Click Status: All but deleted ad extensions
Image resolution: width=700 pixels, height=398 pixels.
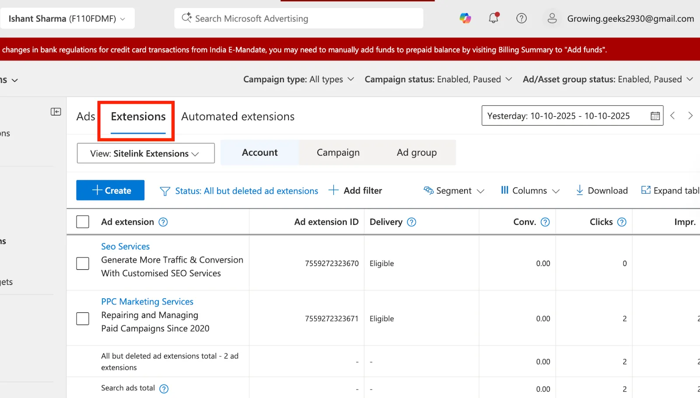247,191
